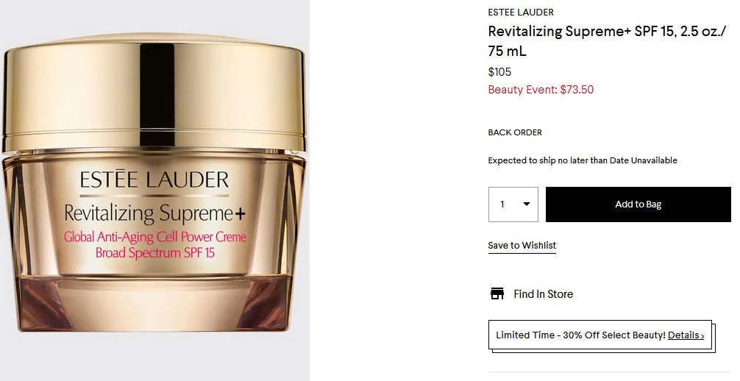Open the ESTEE LAUDER brand link

click(x=521, y=13)
